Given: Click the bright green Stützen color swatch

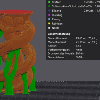Looking at the screenshot, I should pyautogui.click(x=49, y=2).
